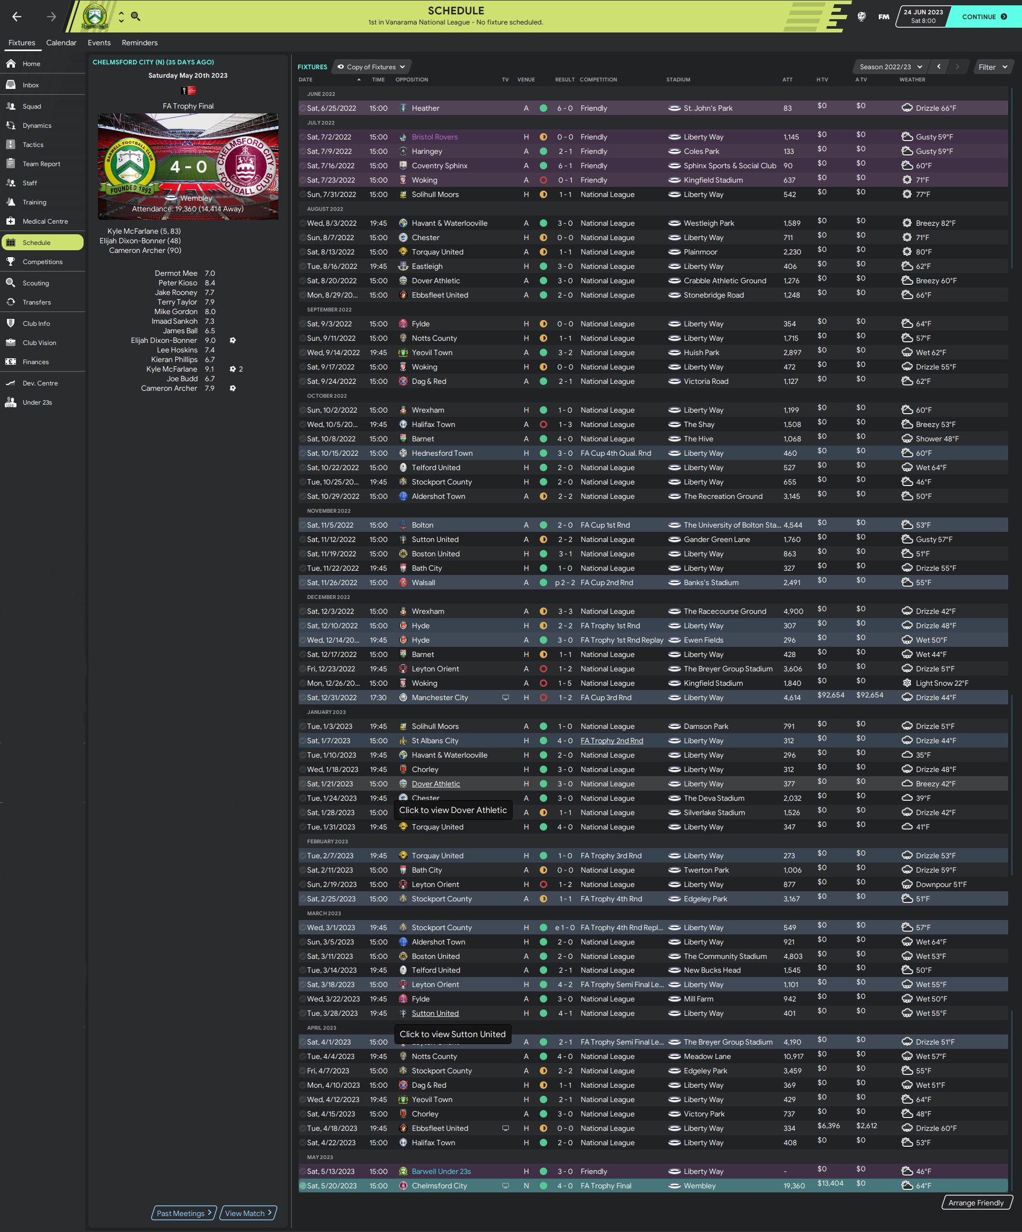
Task: Open the FA Trophy 2nd Rnd competition link
Action: pyautogui.click(x=612, y=741)
